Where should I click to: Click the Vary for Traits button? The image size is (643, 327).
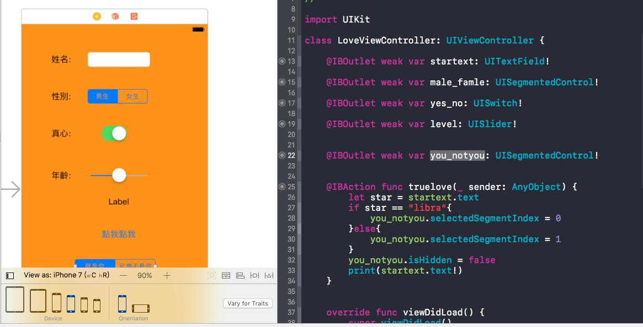(247, 303)
